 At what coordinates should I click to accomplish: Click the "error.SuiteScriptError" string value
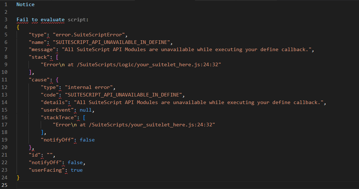tap(90, 35)
